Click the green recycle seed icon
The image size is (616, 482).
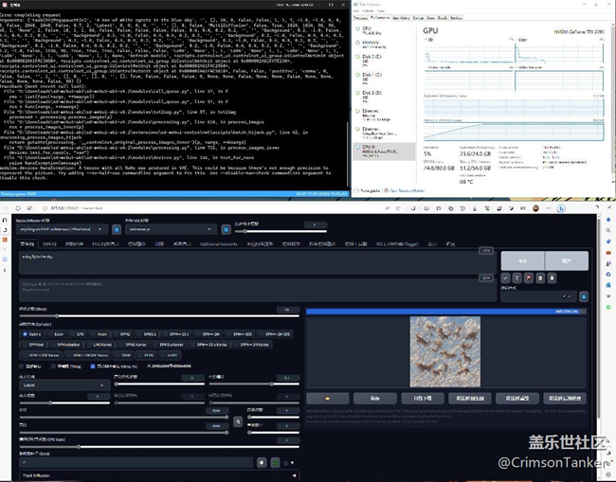pos(273,462)
